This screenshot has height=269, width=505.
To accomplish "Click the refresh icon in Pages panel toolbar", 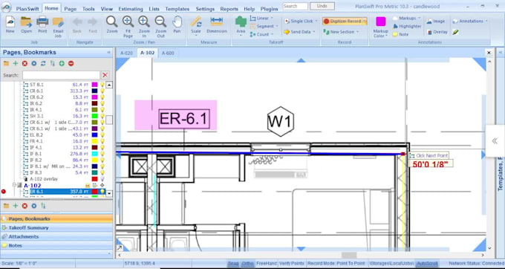I will tap(43, 63).
